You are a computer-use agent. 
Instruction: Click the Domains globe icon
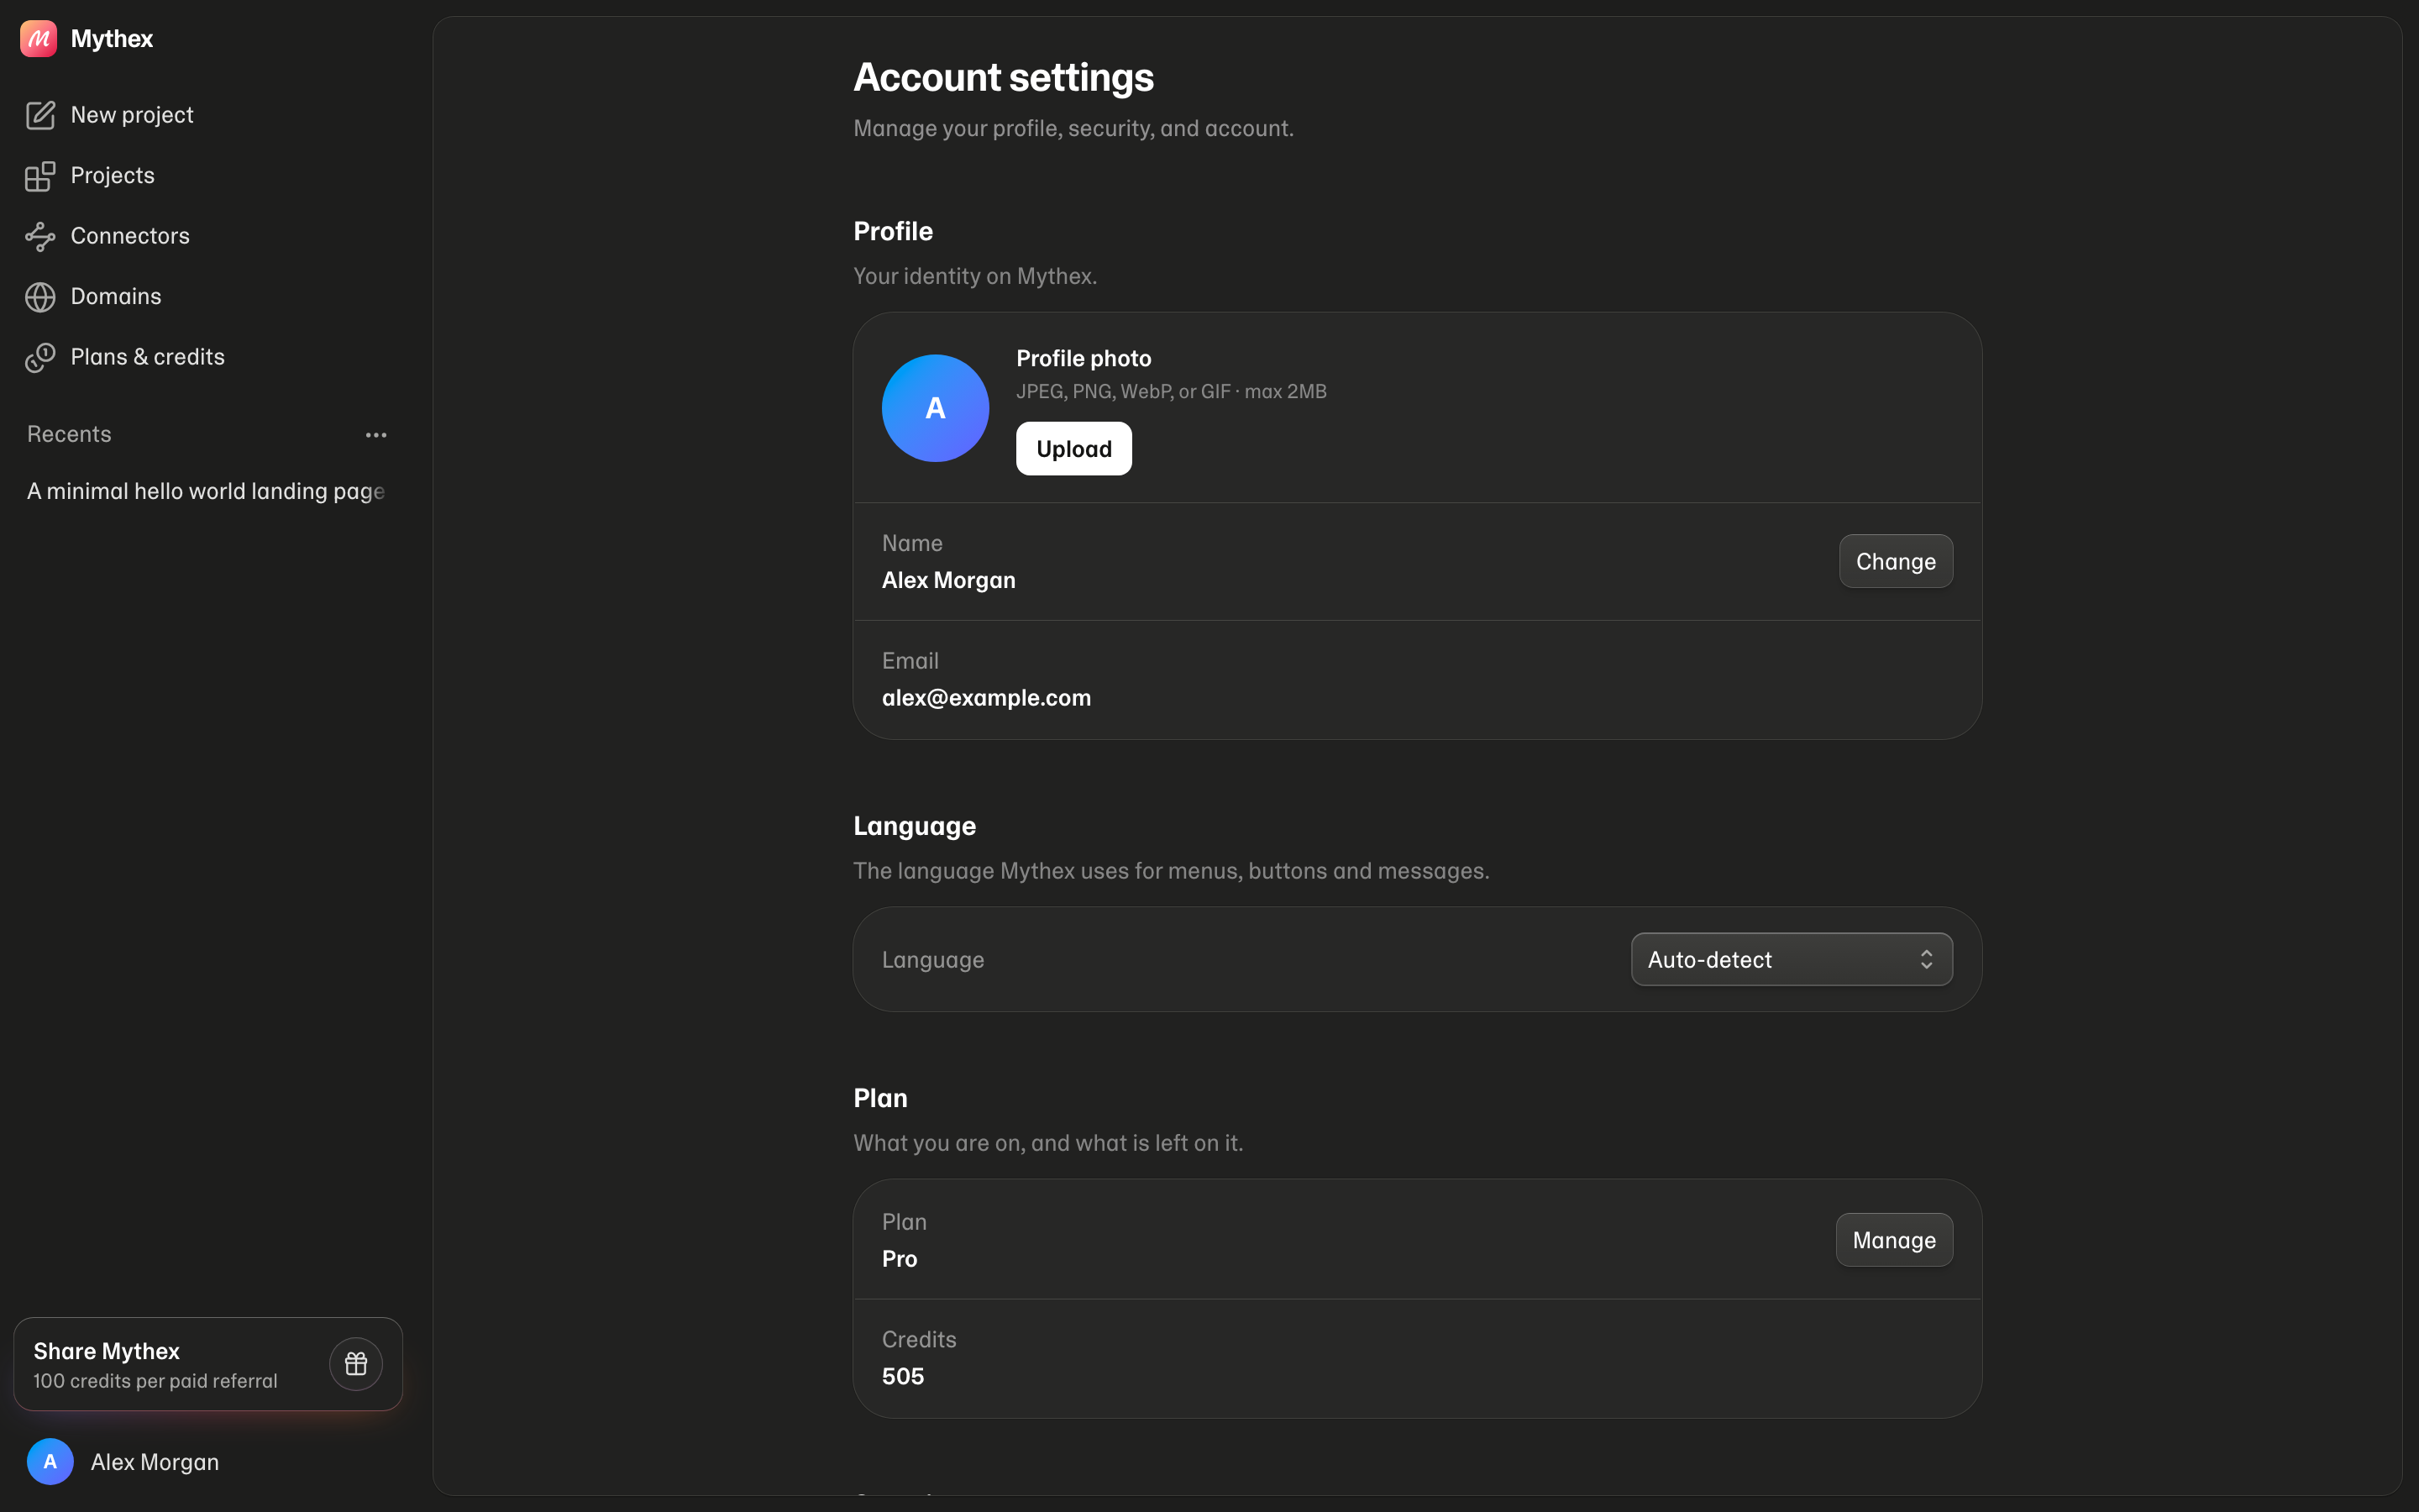coord(40,297)
